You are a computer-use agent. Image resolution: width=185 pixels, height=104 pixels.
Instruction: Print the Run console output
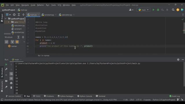(x=11, y=83)
